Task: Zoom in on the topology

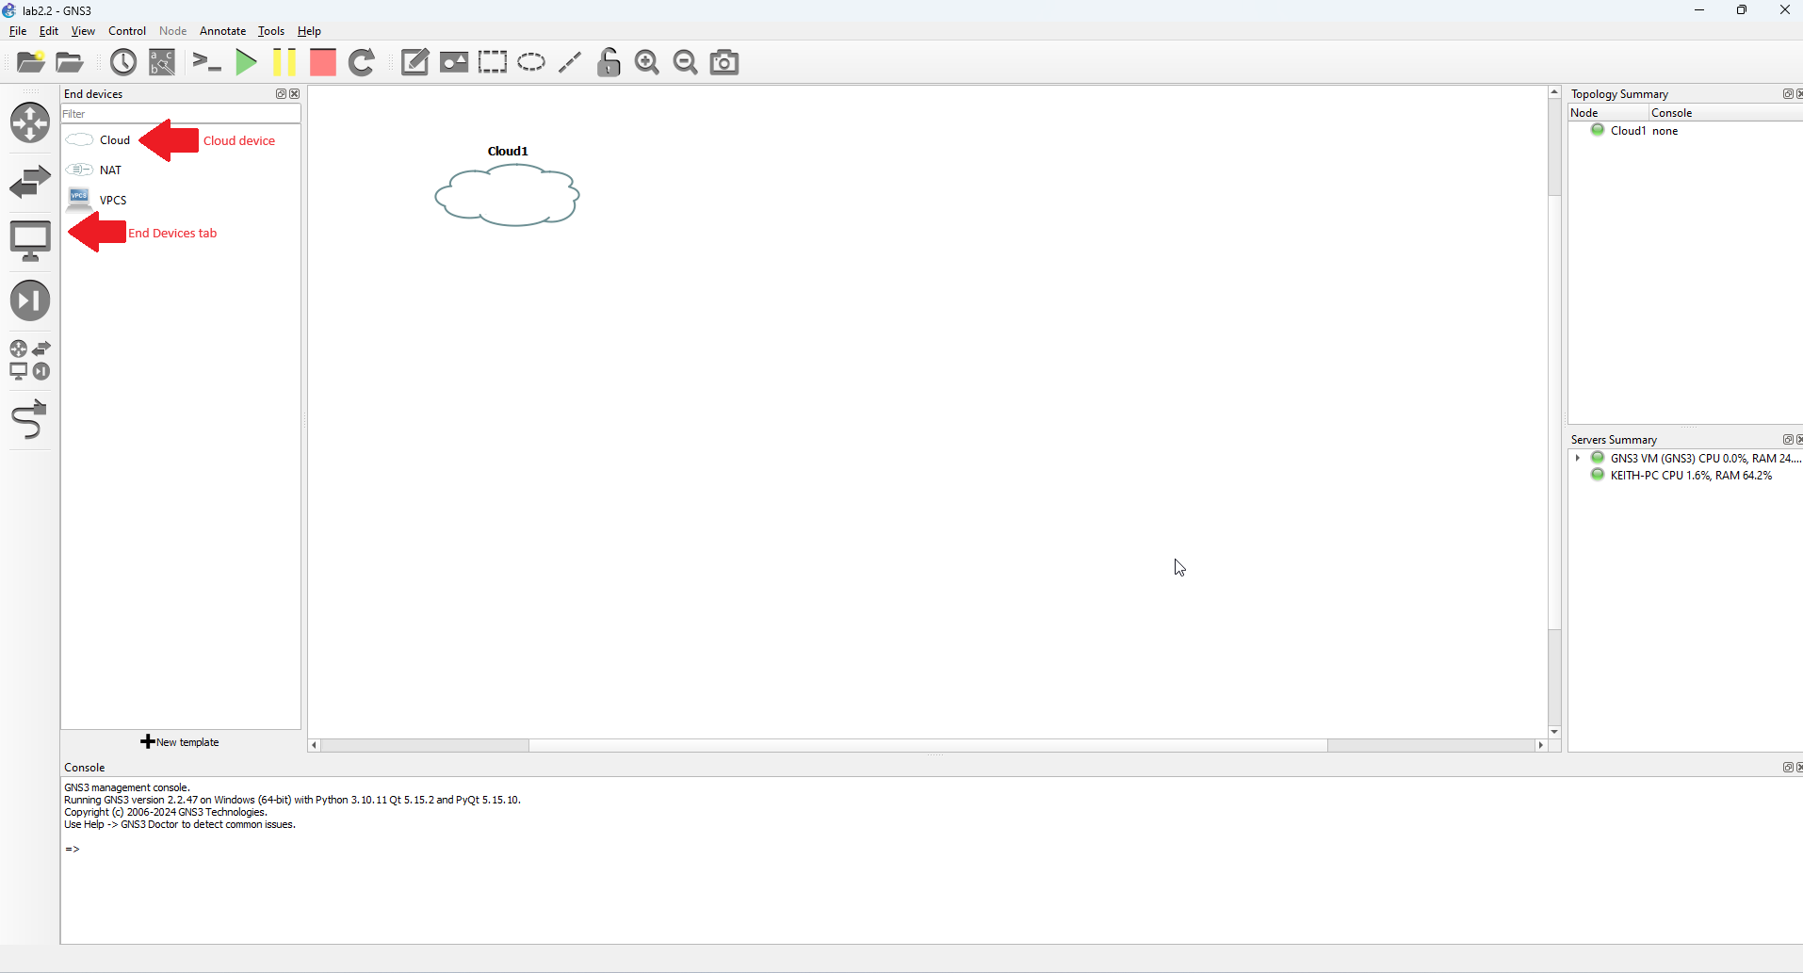Action: click(x=647, y=62)
